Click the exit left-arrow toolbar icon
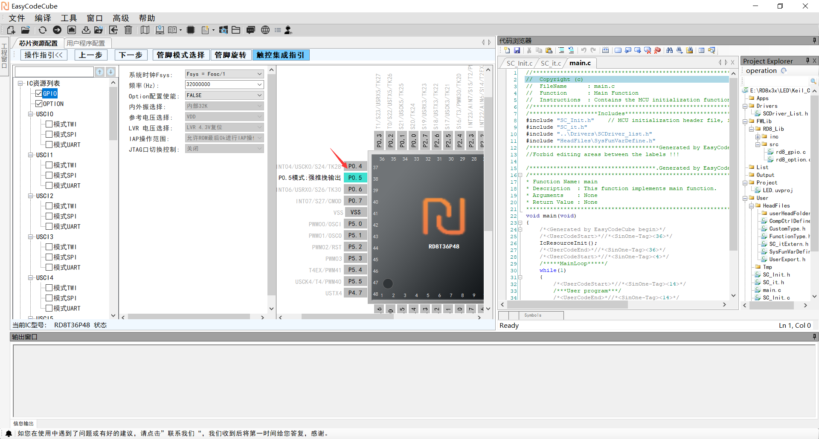This screenshot has width=819, height=439. click(113, 30)
